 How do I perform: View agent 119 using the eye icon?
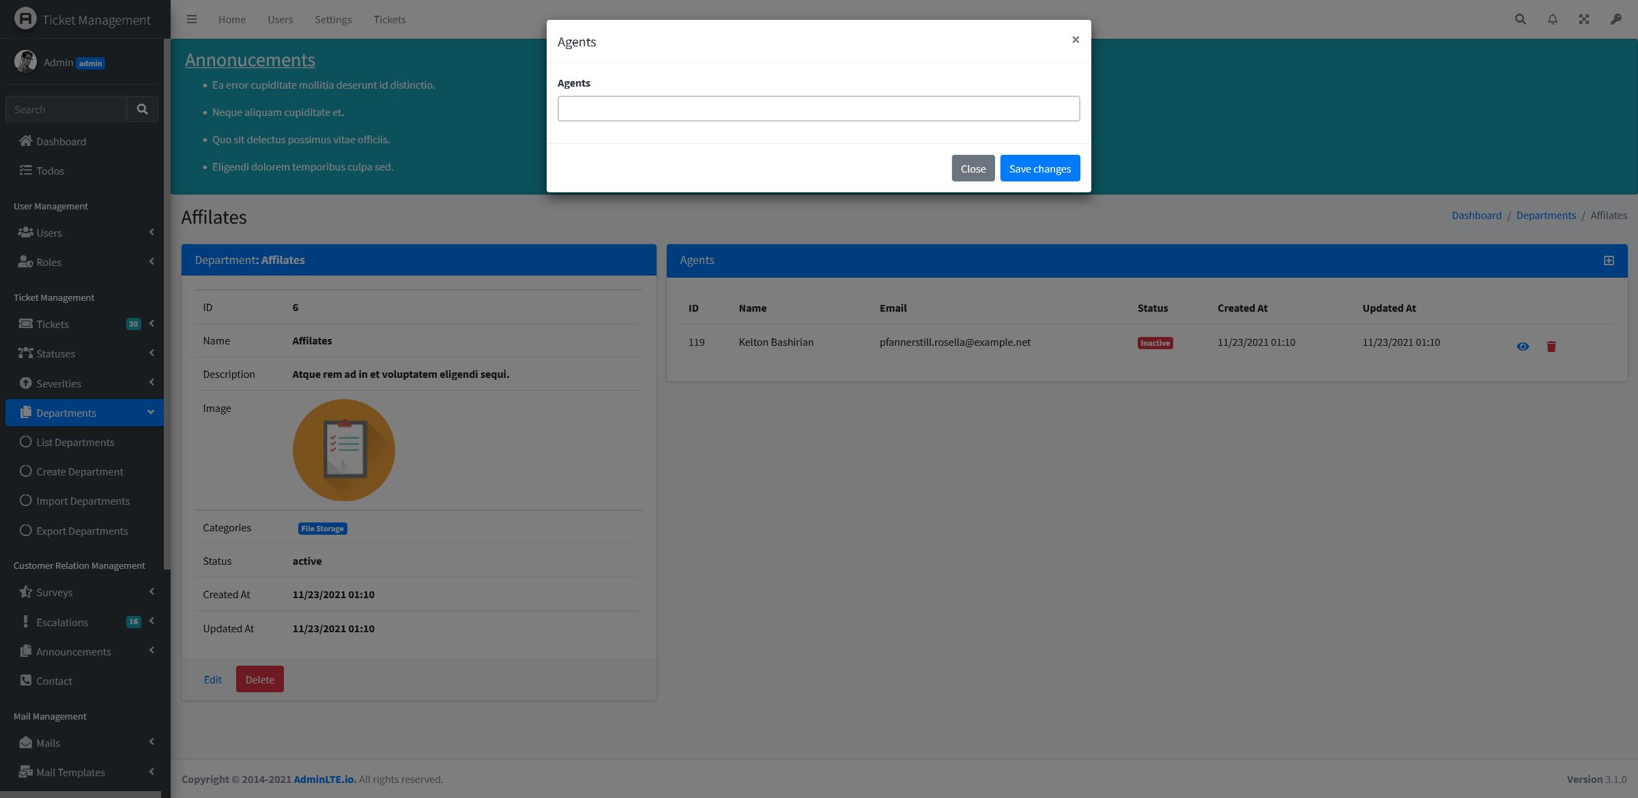pos(1523,346)
